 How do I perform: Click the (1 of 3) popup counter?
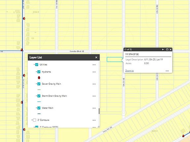(x=128, y=50)
